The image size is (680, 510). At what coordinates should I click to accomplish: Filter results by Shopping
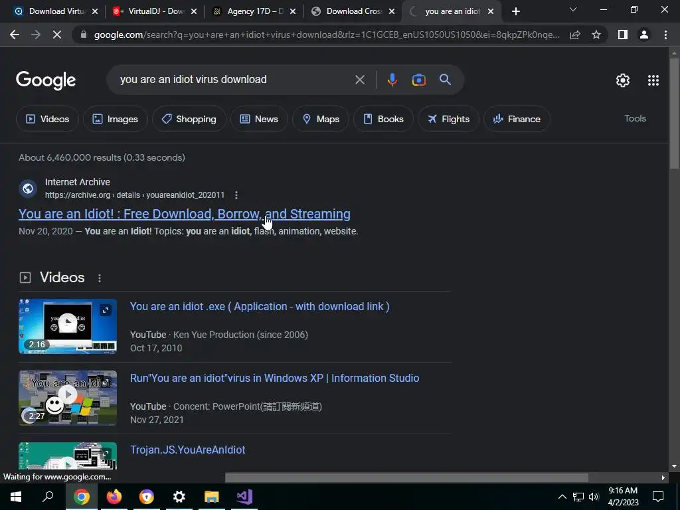click(189, 120)
